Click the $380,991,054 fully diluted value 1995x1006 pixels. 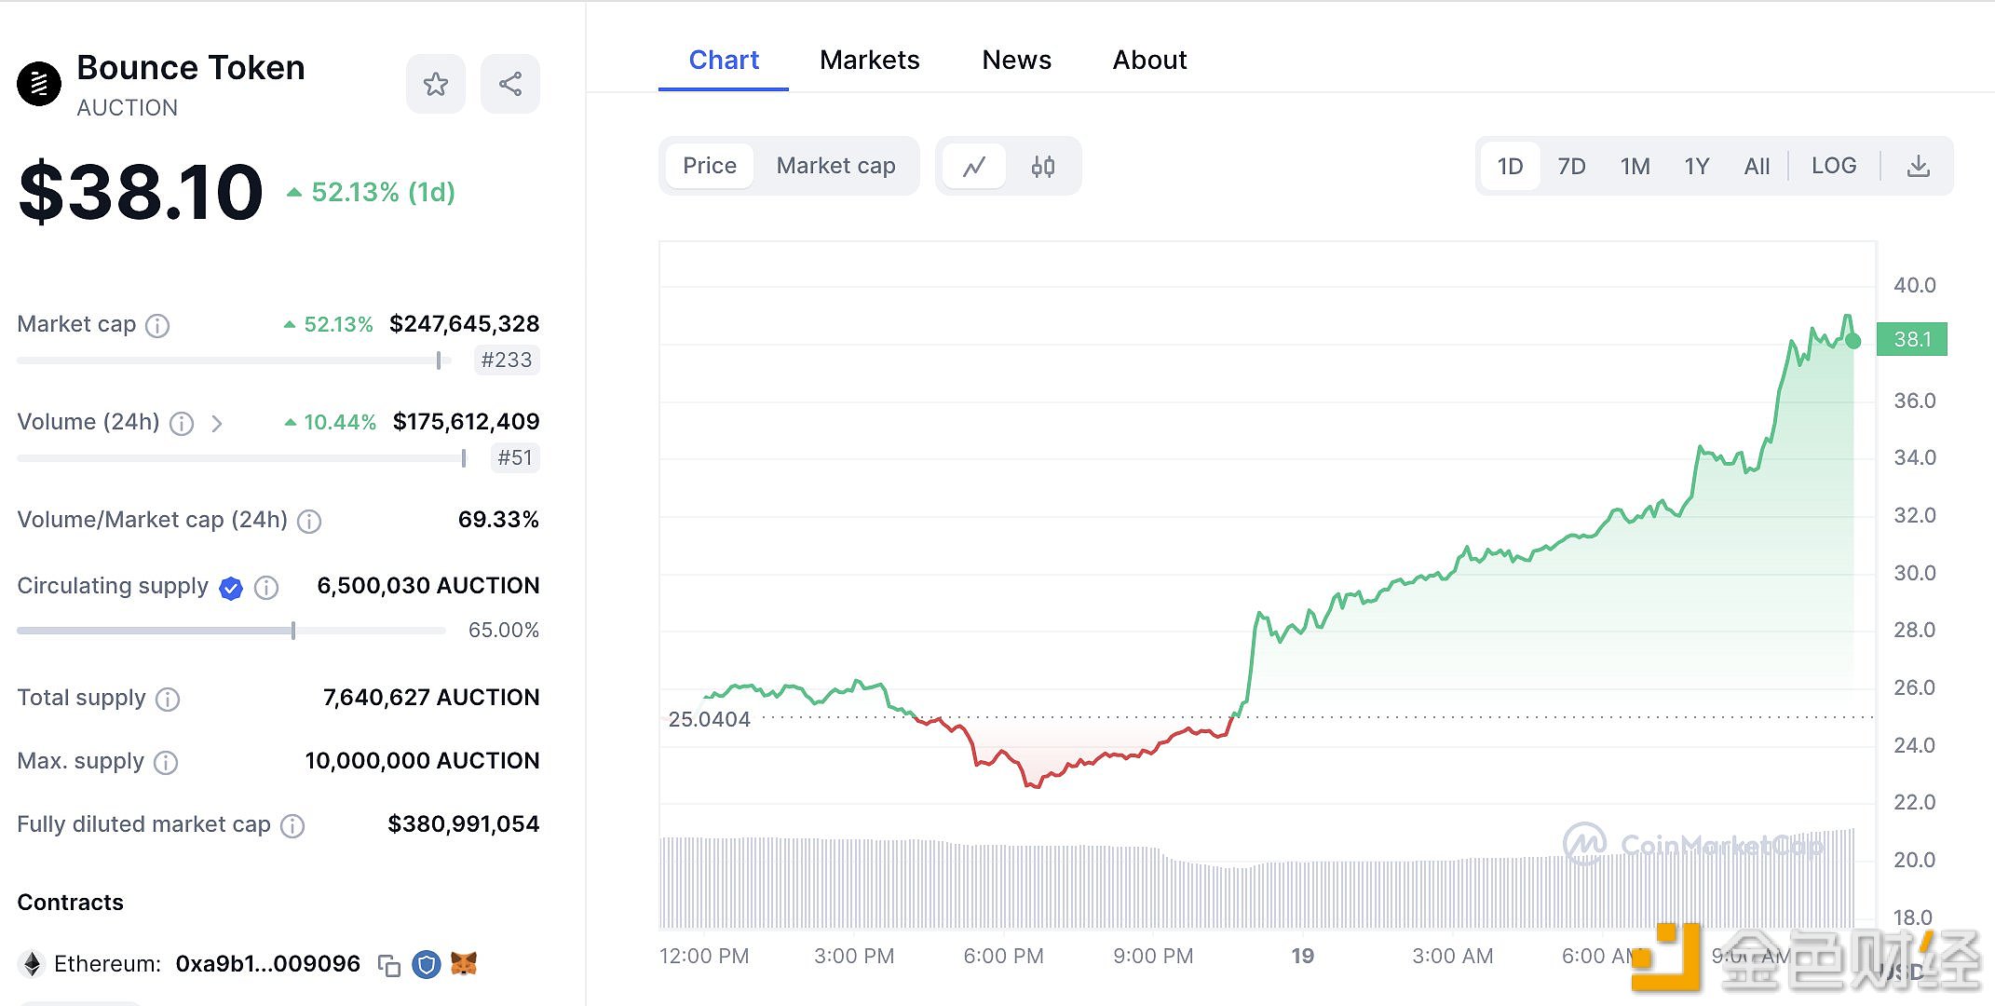(x=464, y=824)
